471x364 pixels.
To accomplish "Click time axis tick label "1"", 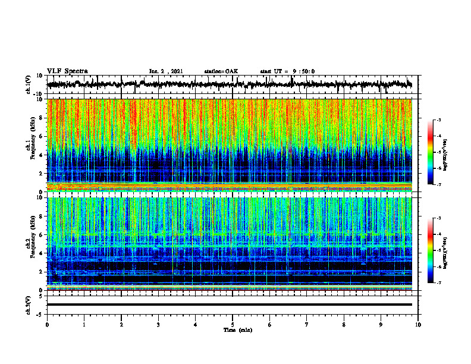I will tap(84, 325).
